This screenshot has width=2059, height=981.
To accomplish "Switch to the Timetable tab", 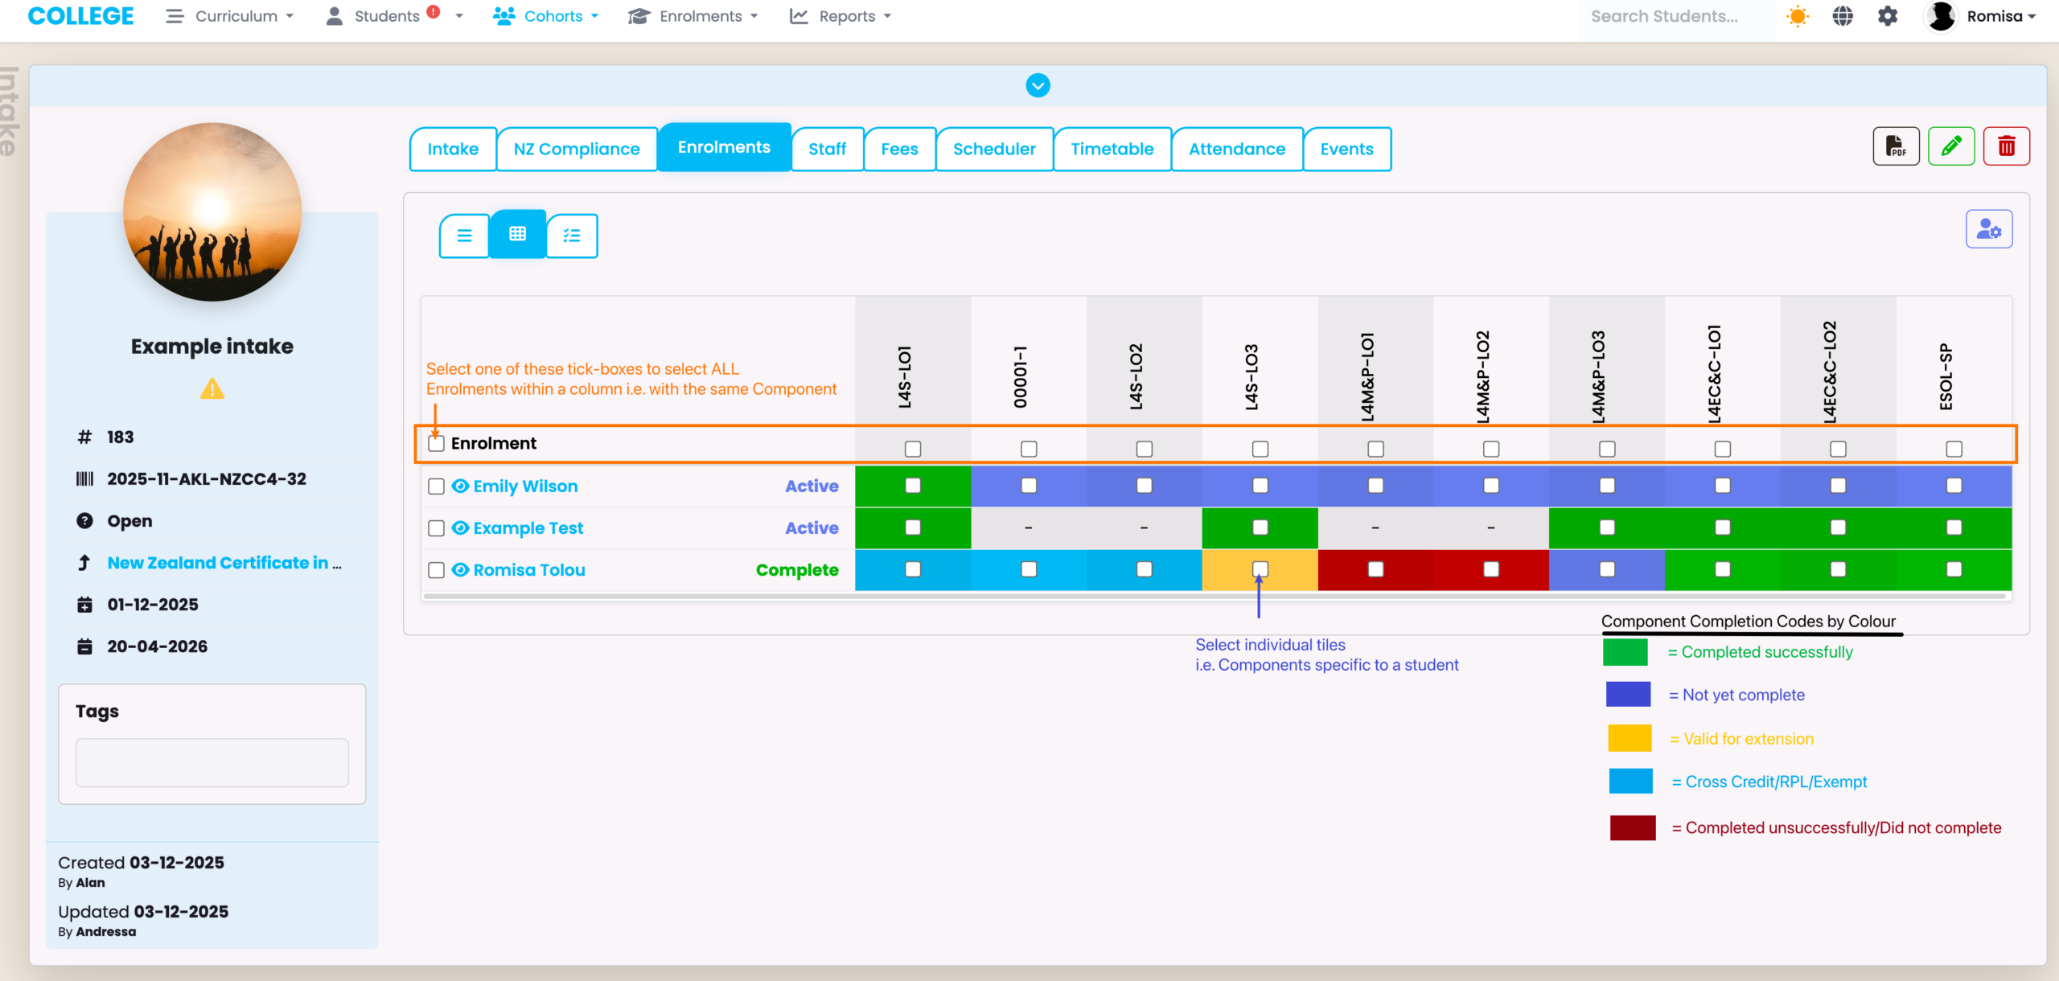I will (x=1112, y=149).
